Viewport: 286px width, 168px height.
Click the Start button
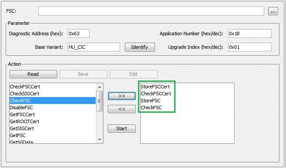tap(122, 128)
